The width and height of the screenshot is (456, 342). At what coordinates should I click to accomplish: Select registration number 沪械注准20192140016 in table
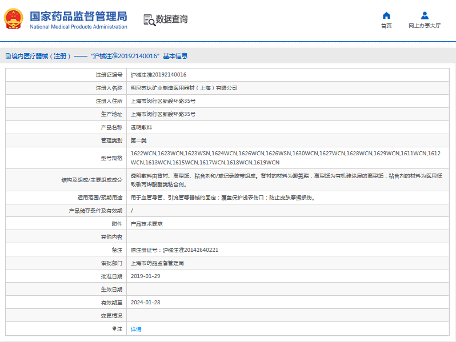[158, 75]
